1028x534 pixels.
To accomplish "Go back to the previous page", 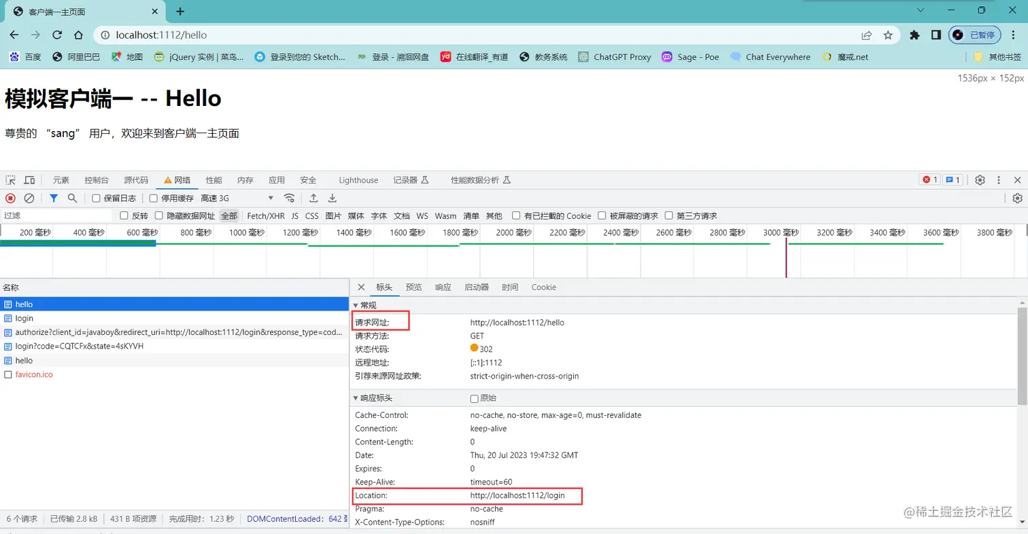I will (x=14, y=35).
